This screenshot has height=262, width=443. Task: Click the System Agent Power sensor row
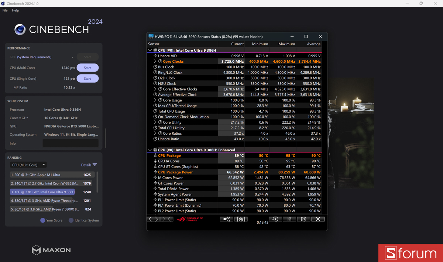click(234, 194)
